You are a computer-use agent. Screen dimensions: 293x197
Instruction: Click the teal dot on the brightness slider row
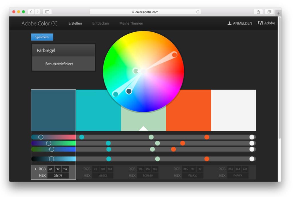[x=109, y=159]
